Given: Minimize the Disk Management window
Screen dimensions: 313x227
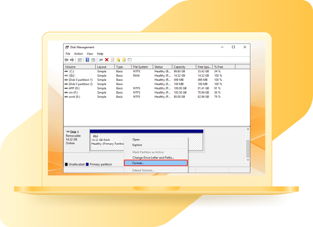Looking at the screenshot, I should 222,47.
